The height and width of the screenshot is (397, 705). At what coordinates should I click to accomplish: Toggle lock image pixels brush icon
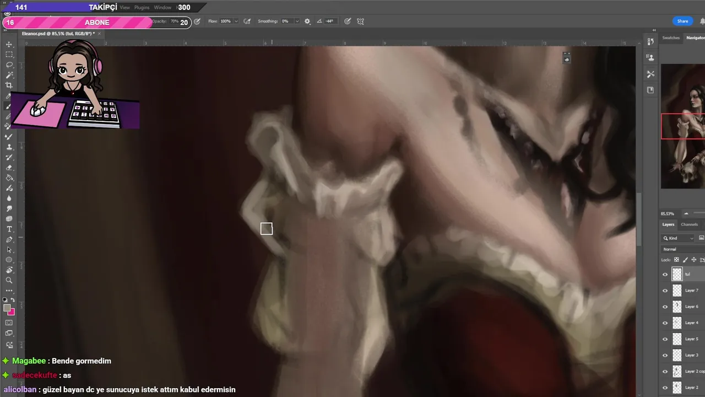(685, 260)
